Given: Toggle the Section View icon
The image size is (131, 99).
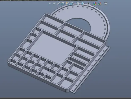Looking at the screenshot, I should [x=63, y=4].
